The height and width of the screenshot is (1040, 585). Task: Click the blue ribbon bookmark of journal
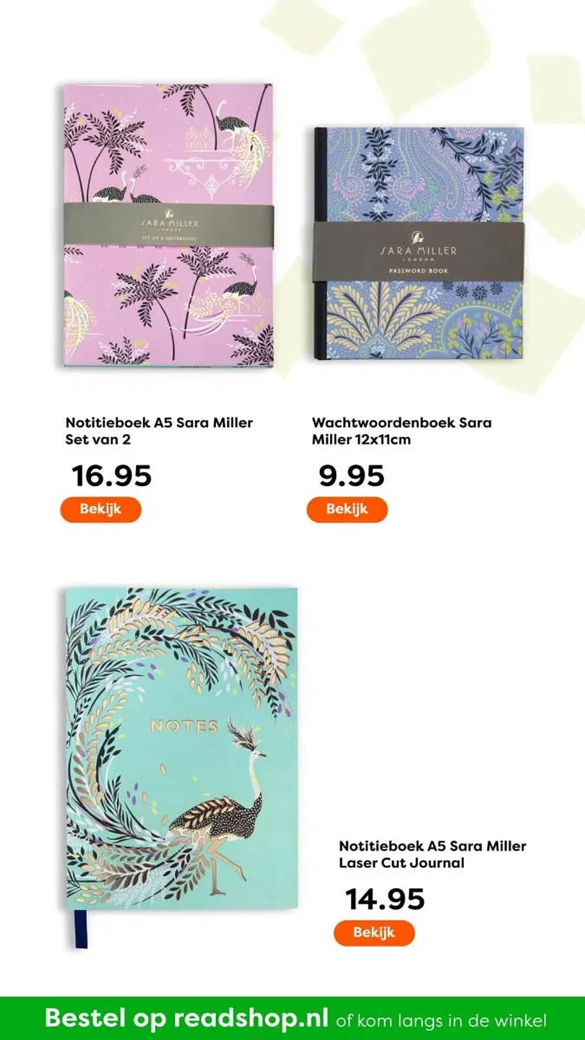click(81, 929)
